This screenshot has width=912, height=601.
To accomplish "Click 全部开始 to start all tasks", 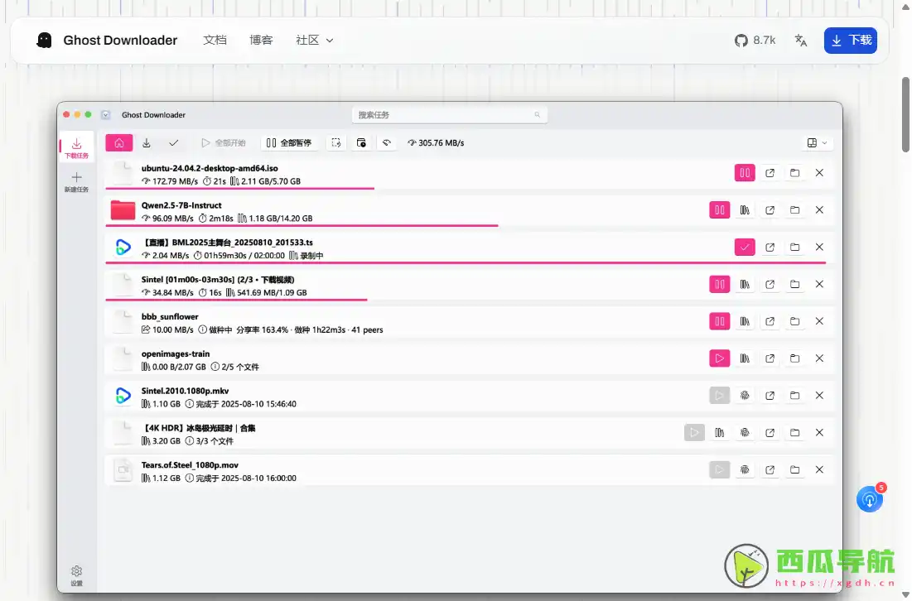I will (224, 143).
